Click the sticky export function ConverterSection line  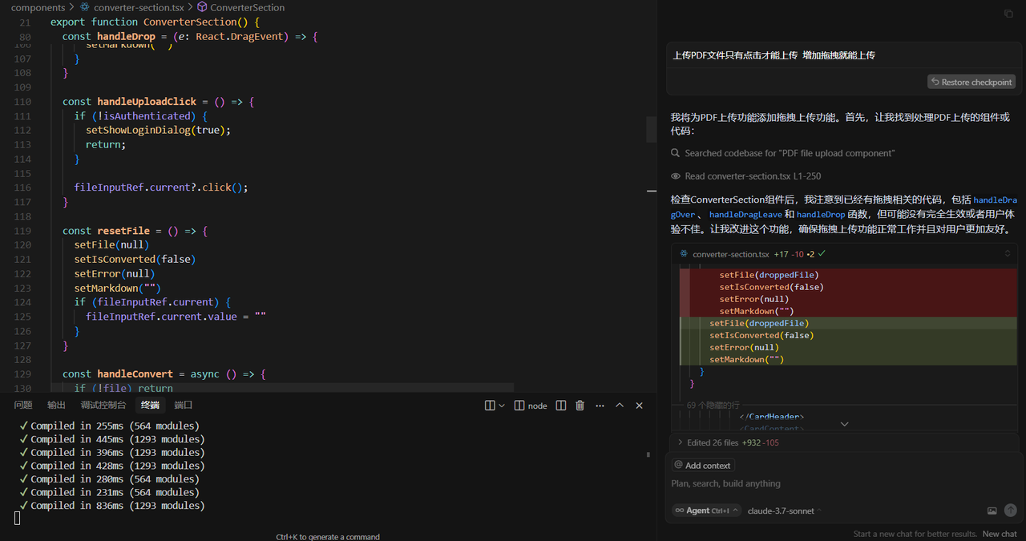coord(155,22)
